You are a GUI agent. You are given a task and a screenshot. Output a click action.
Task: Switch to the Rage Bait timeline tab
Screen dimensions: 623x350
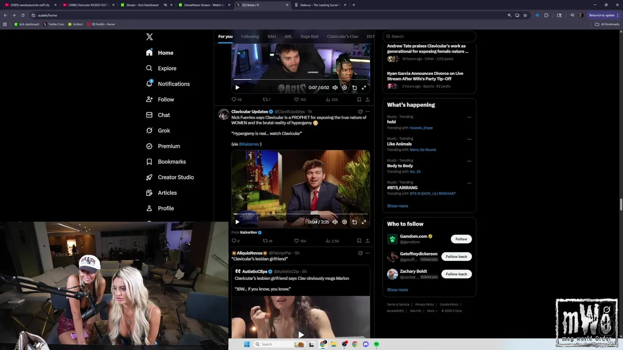coord(310,36)
